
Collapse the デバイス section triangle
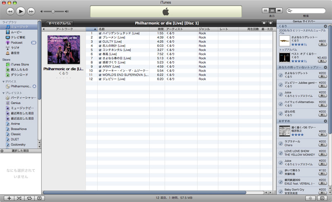point(3,82)
